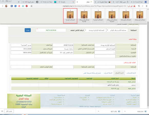
Task: Click عرض الكل in downloads bar
Action: [9, 111]
